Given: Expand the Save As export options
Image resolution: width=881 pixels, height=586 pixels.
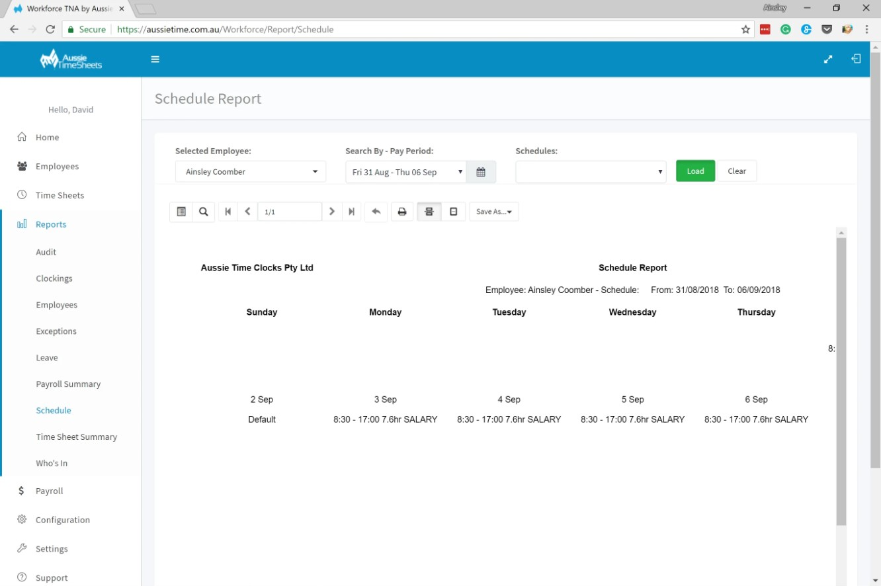Looking at the screenshot, I should [493, 211].
